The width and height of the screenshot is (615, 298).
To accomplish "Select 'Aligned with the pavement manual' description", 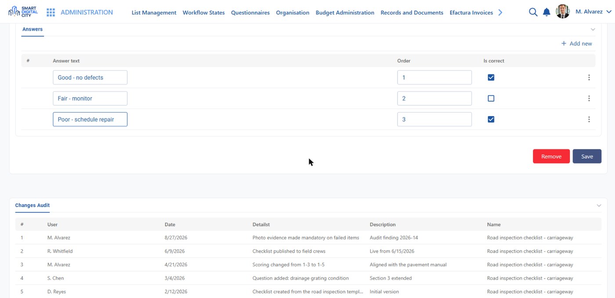I will click(x=408, y=265).
